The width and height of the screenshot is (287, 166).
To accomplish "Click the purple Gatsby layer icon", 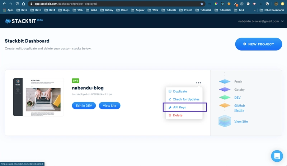I will point(225,90).
